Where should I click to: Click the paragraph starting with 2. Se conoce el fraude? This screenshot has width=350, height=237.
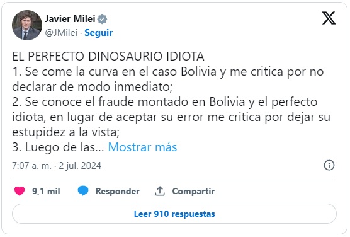click(171, 117)
